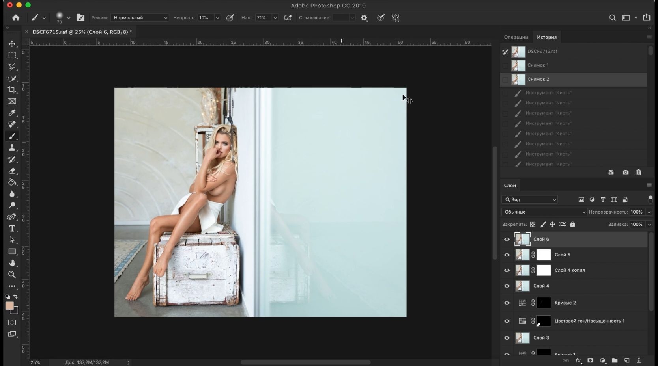Image resolution: width=658 pixels, height=366 pixels.
Task: Add layer mask icon in Layers panel
Action: coord(590,360)
